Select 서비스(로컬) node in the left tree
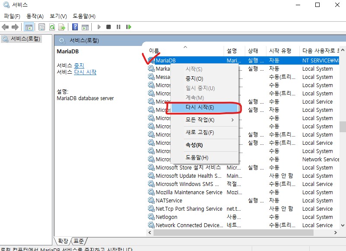 [x=21, y=39]
